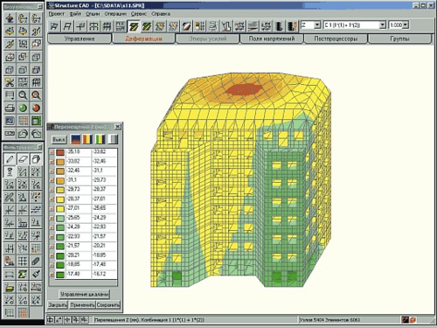Viewport: 437px width, 328px height.
Task: Click the Управление шкалами button
Action: point(84,295)
